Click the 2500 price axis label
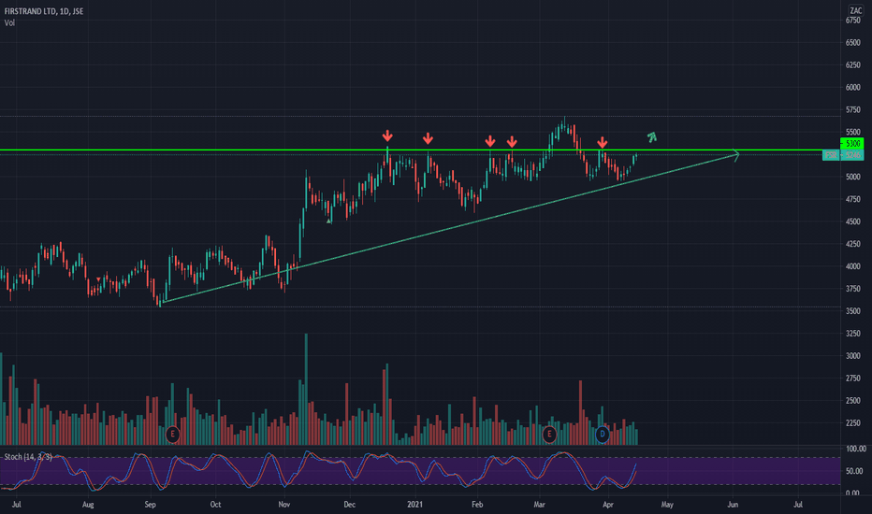This screenshot has width=872, height=514. click(x=852, y=401)
